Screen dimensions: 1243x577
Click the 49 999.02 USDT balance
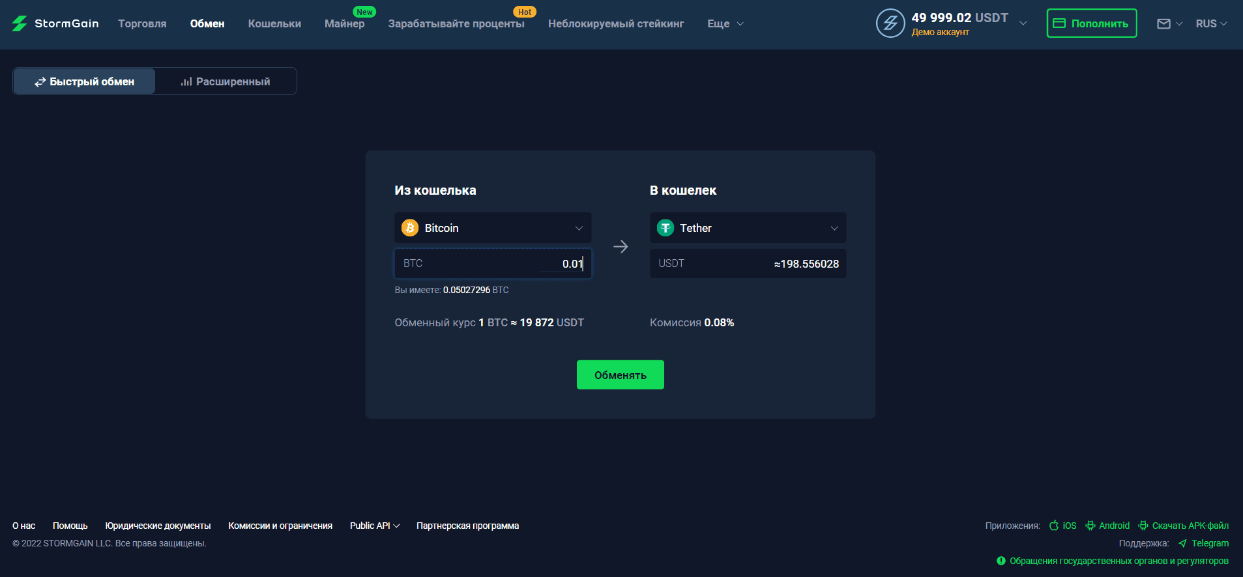[x=960, y=18]
